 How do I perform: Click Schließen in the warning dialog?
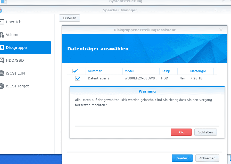click(205, 132)
